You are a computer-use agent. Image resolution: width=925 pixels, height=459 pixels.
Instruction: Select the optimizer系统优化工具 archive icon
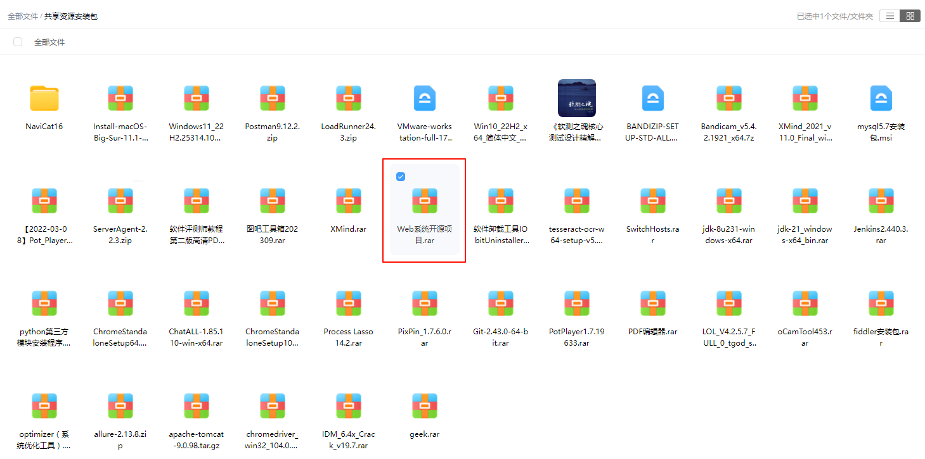44,406
